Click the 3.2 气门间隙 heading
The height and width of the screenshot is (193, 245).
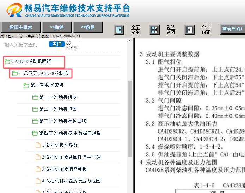click(x=164, y=101)
